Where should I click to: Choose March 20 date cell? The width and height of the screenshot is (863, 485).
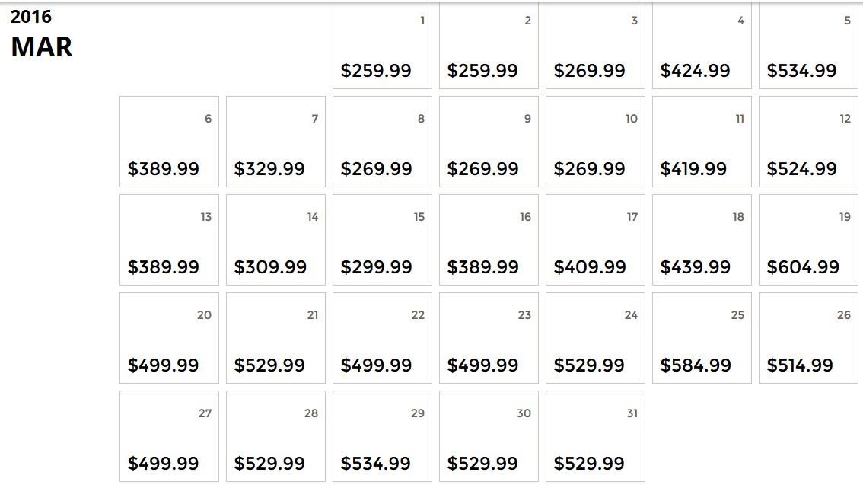pos(169,338)
